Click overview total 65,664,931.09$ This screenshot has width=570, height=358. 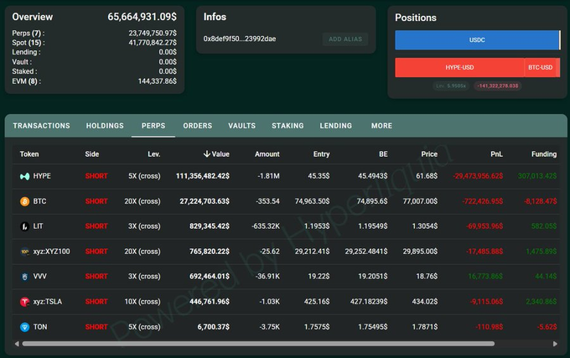[x=142, y=17]
